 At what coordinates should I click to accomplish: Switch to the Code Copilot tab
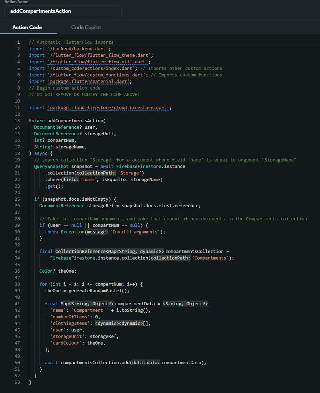[86, 28]
